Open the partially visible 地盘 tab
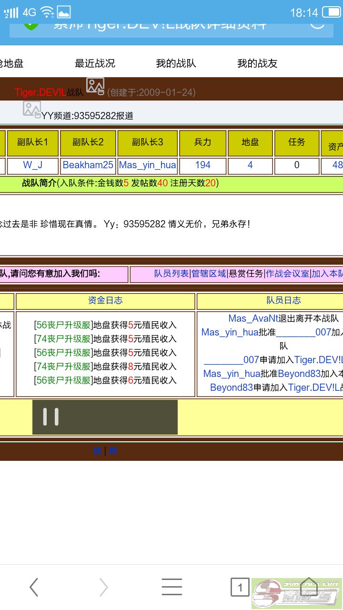Screen dimensions: 343x610 [x=11, y=63]
